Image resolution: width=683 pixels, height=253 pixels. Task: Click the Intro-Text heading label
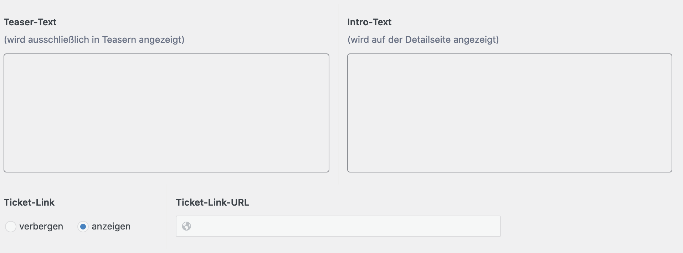click(369, 22)
